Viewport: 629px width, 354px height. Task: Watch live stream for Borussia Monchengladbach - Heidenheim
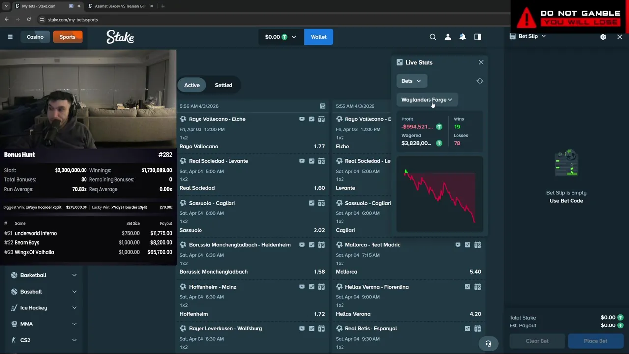coord(302,245)
